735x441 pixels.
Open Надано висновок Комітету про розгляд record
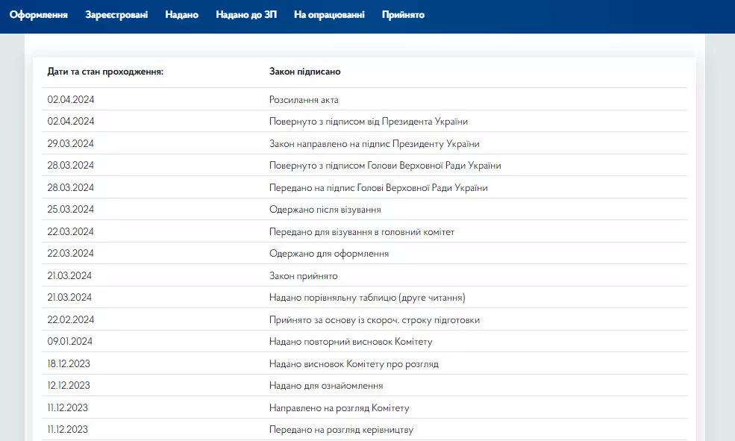356,363
